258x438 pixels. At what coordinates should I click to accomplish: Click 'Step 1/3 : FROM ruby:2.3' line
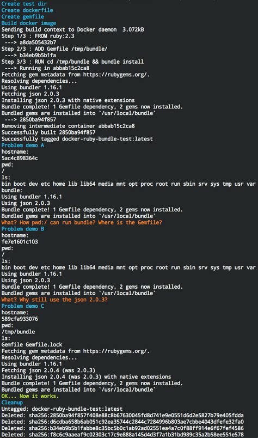[38, 36]
